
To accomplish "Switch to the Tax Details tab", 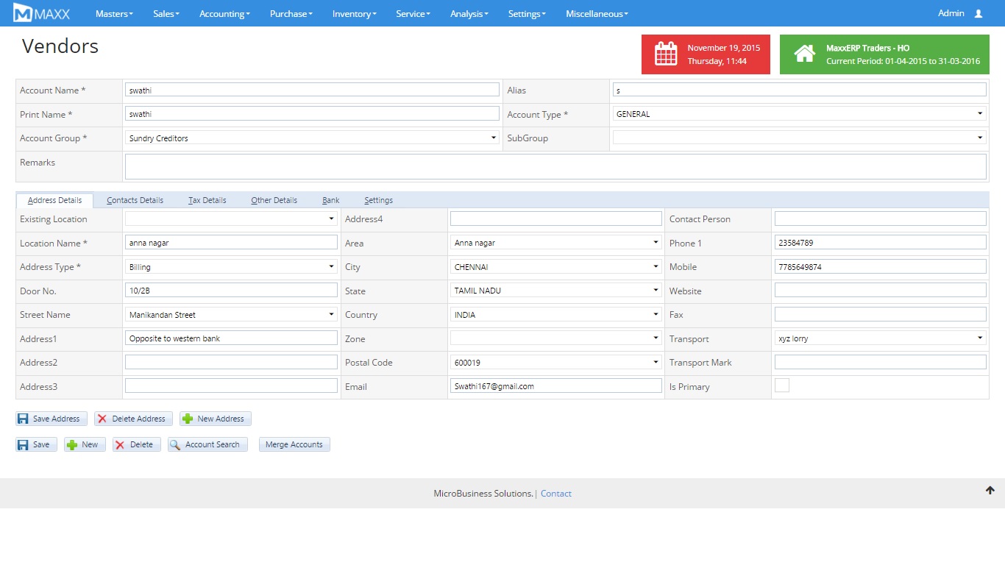I will coord(207,200).
